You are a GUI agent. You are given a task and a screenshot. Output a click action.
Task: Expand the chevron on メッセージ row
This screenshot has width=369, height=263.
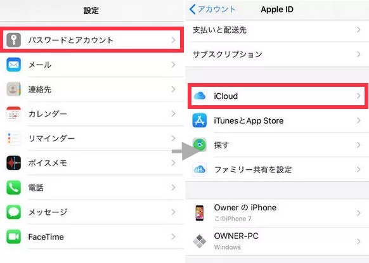point(174,212)
